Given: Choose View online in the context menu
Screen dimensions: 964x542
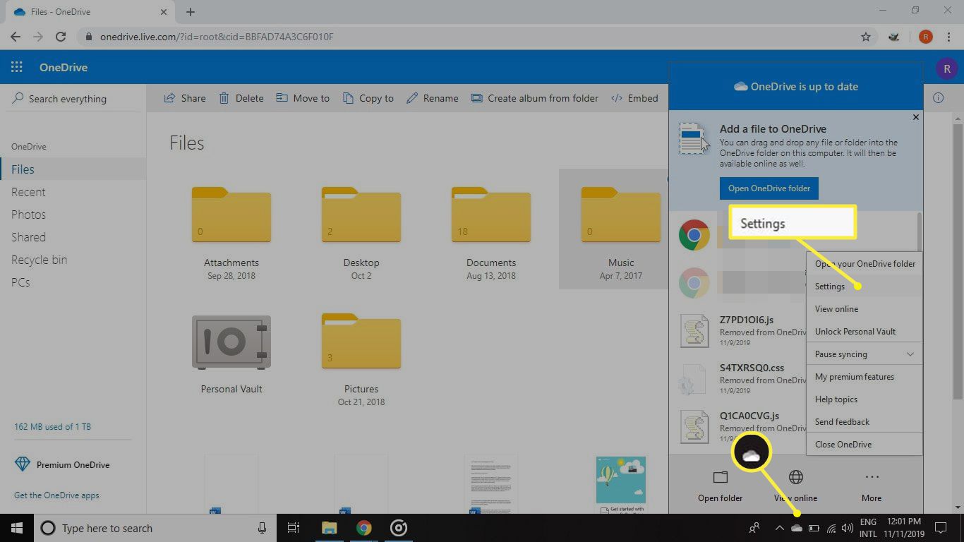Looking at the screenshot, I should click(x=864, y=309).
